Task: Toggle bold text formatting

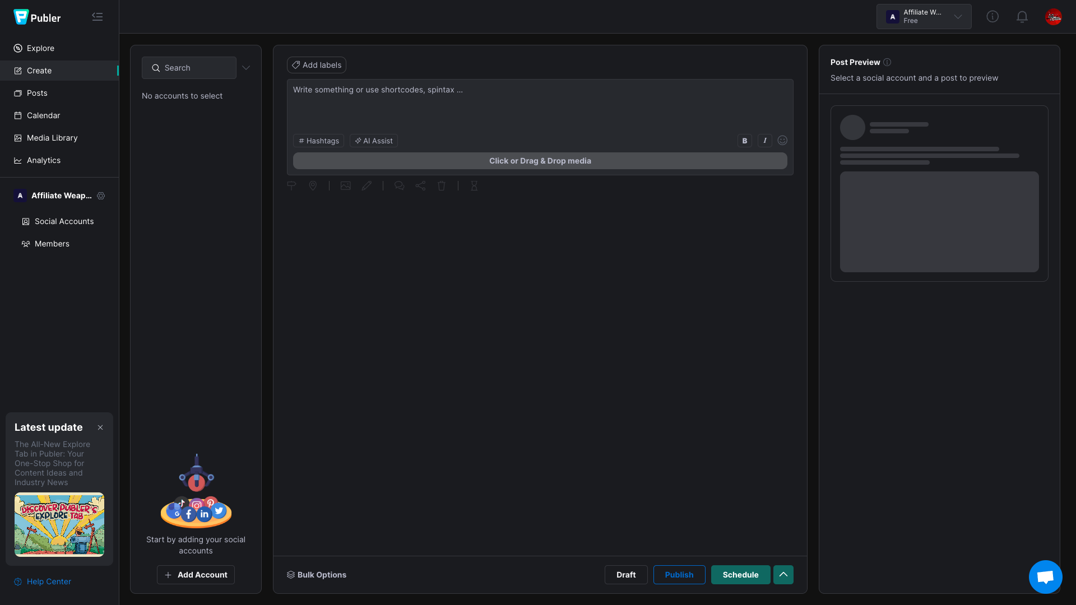Action: tap(744, 141)
